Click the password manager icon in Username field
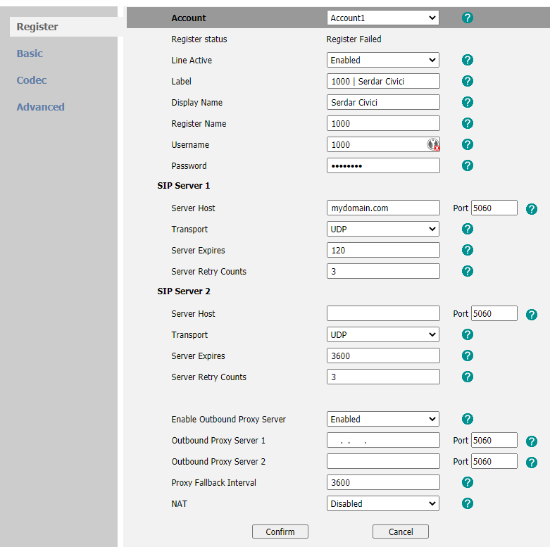Image resolution: width=550 pixels, height=547 pixels. coord(433,144)
